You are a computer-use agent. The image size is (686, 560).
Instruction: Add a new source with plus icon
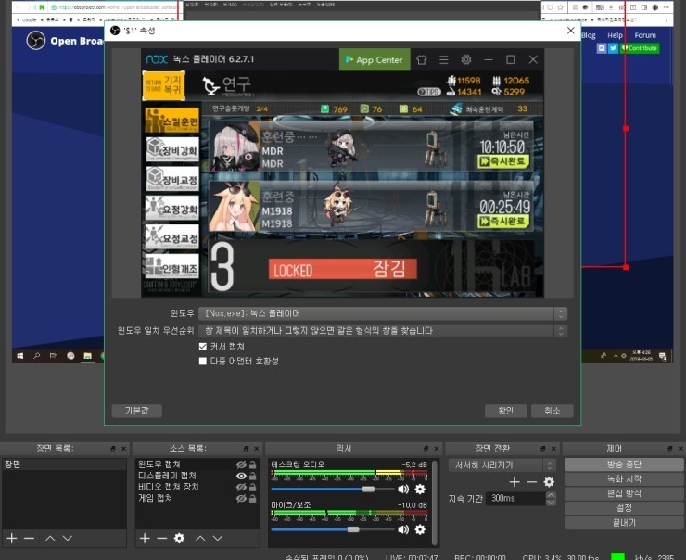tap(145, 538)
